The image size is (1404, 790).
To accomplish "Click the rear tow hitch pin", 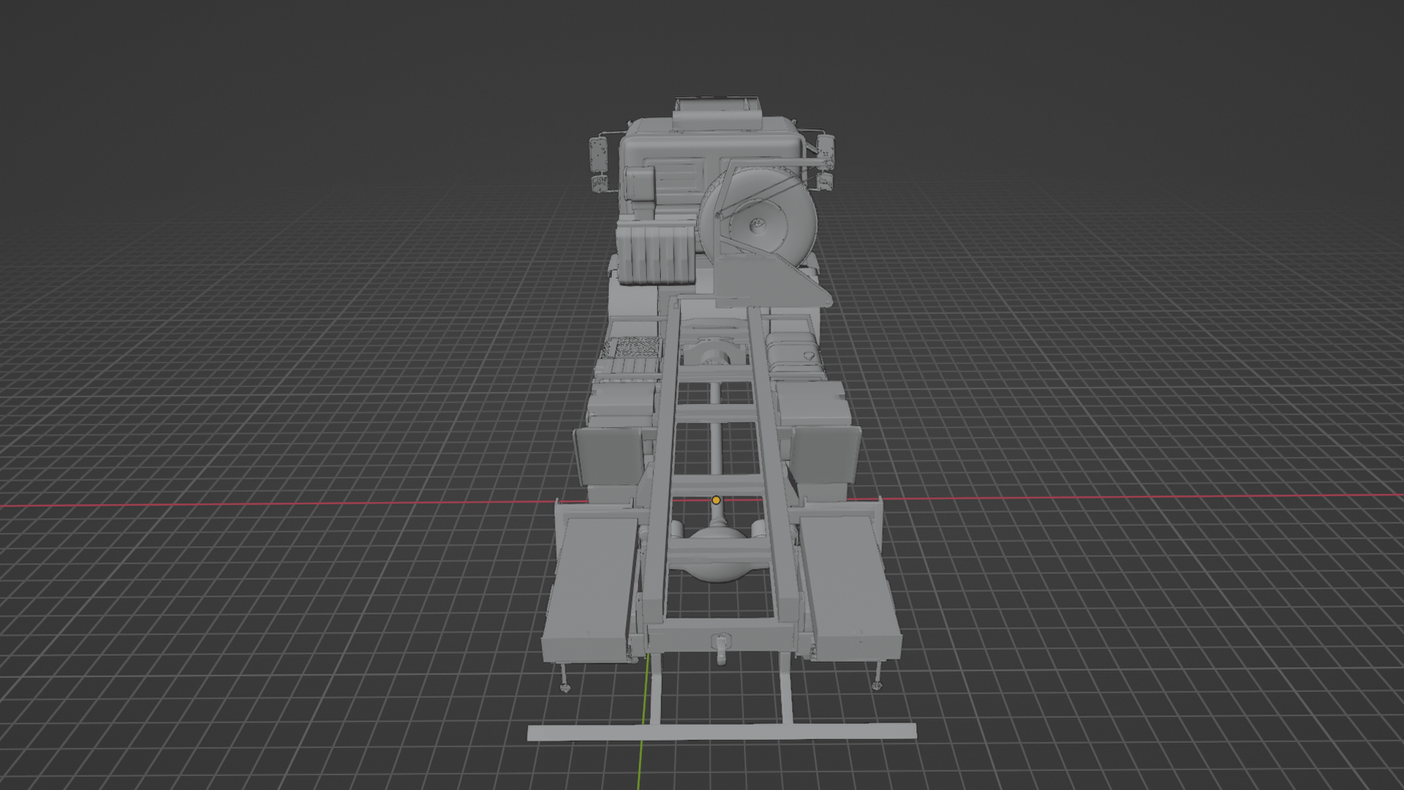I will point(722,648).
